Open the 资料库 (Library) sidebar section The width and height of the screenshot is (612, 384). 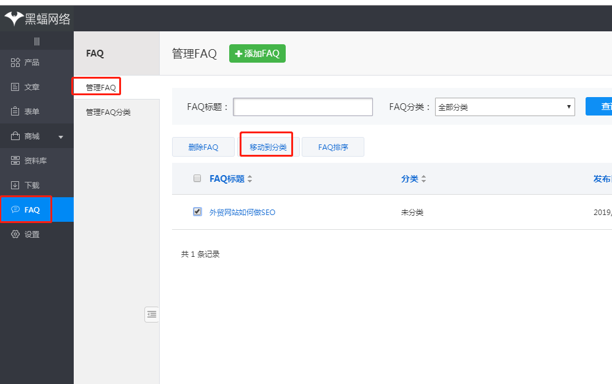(16, 161)
